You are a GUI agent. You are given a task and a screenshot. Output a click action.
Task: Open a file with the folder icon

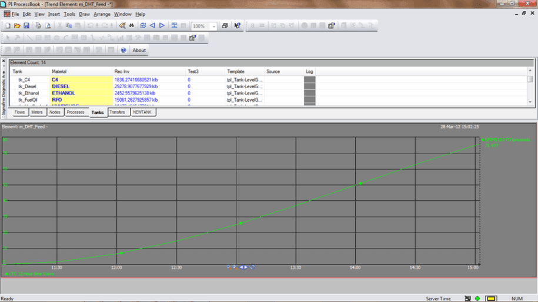tap(17, 26)
